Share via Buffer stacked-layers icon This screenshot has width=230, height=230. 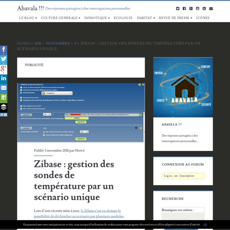(3, 108)
